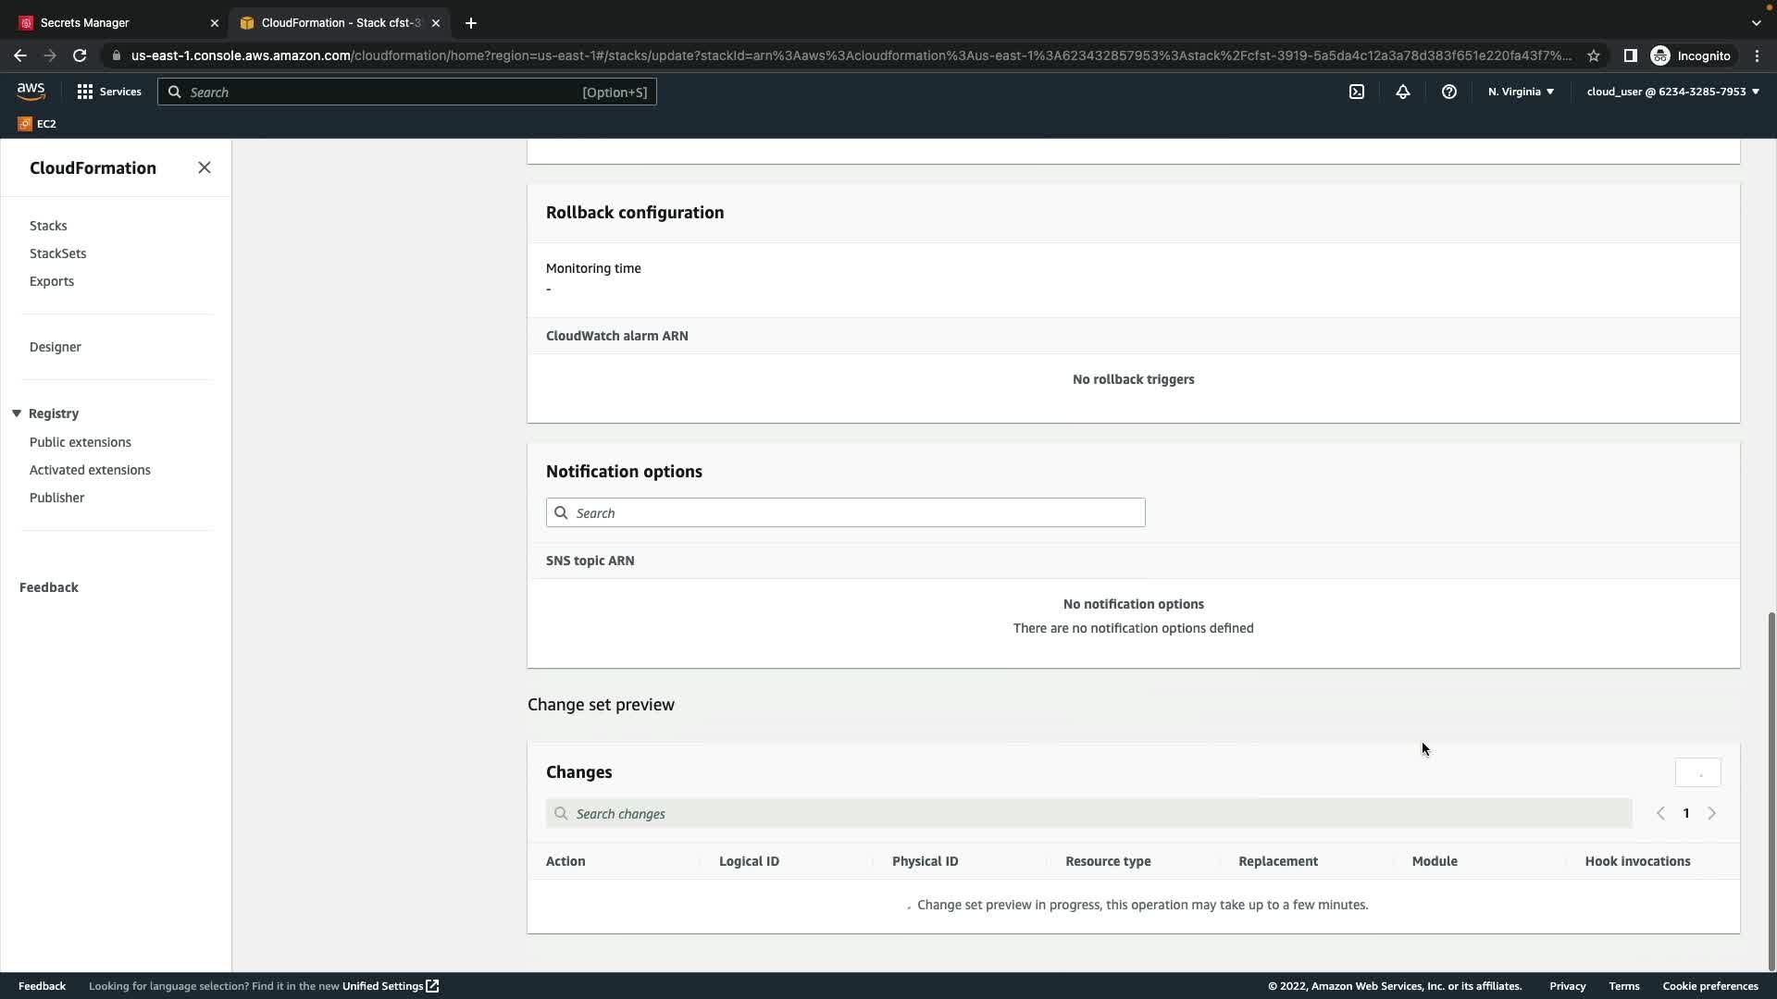The width and height of the screenshot is (1777, 999).
Task: Close the CloudFormation side panel
Action: tap(205, 167)
